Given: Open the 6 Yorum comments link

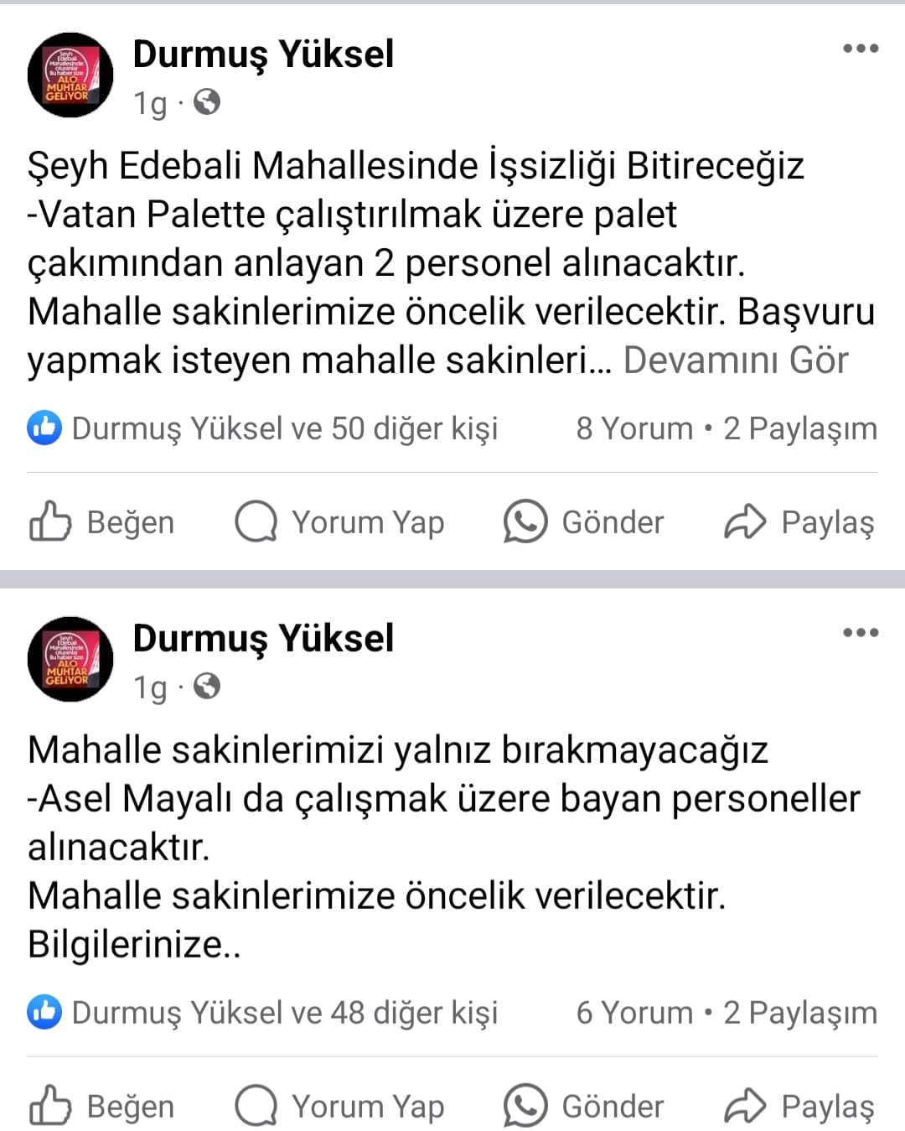Looking at the screenshot, I should click(634, 1013).
